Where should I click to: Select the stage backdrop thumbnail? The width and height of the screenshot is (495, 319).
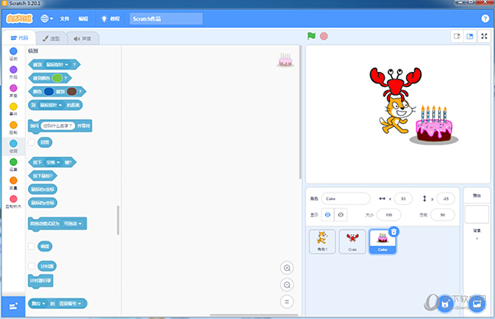(477, 214)
